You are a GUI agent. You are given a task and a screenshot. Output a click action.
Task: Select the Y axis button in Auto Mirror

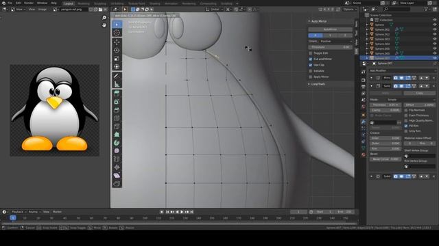(330, 36)
